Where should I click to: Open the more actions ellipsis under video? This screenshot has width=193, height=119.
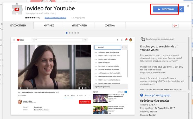(x=89, y=96)
